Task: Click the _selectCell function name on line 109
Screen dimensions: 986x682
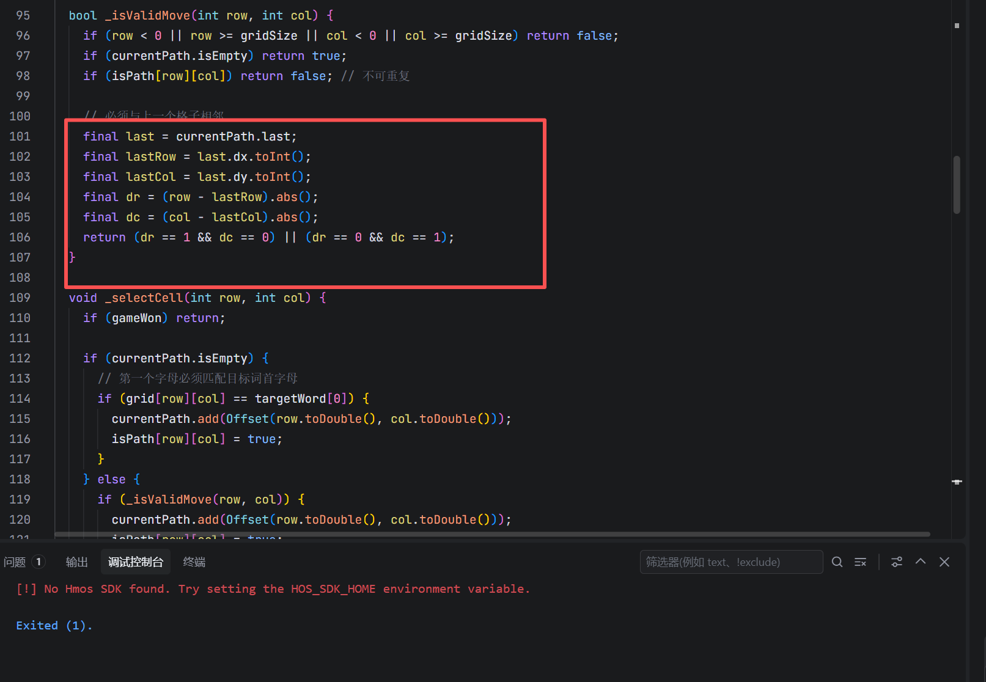Action: coord(144,298)
